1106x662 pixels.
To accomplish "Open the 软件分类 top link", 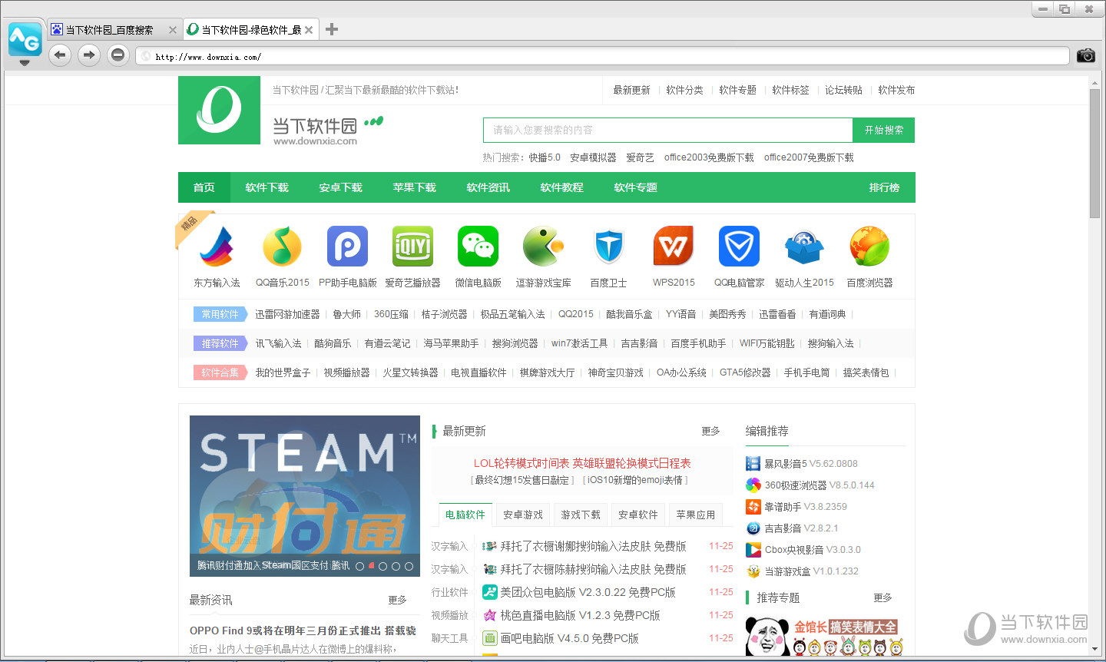I will pyautogui.click(x=684, y=90).
